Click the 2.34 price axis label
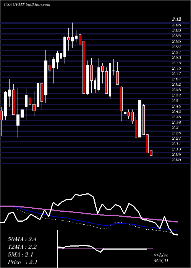Image resolution: width=191 pixels, height=268 pixels. pos(176,122)
